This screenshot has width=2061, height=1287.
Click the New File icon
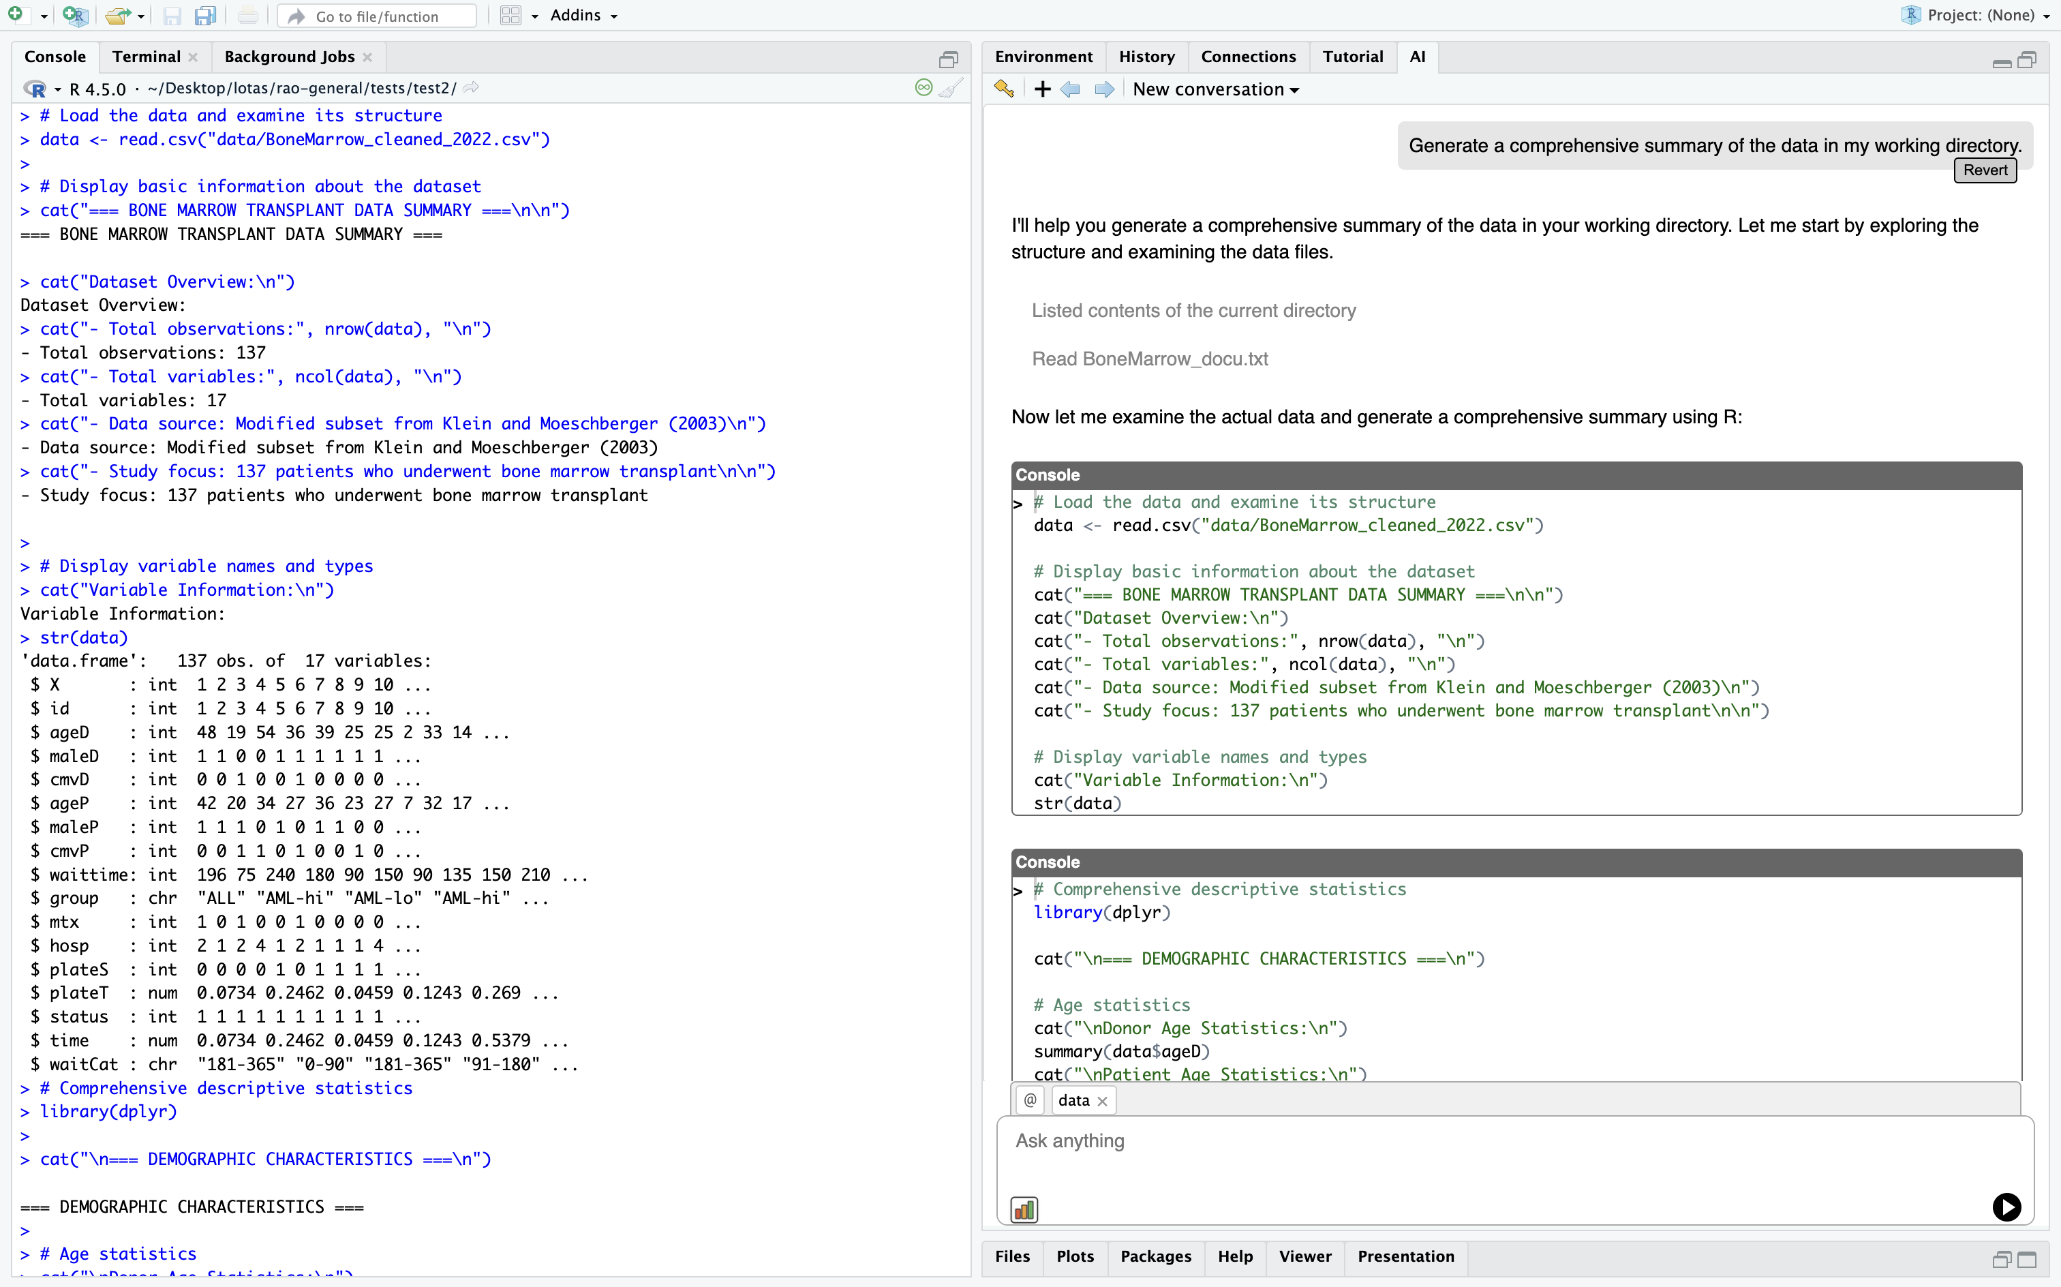[x=15, y=14]
